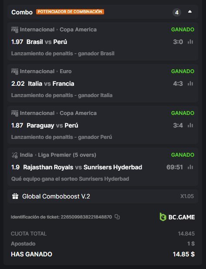Image resolution: width=206 pixels, height=269 pixels.
Task: Click the Combo header title
Action: (22, 12)
